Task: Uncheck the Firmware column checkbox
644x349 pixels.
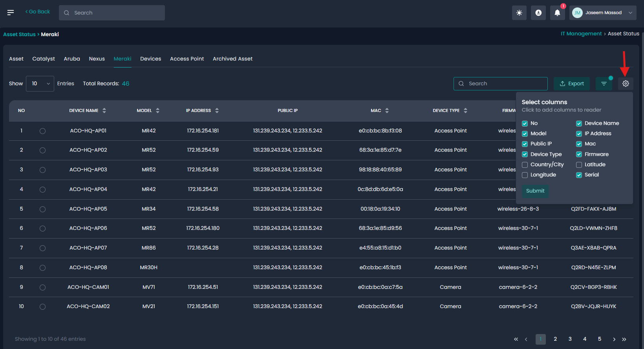Action: coord(579,154)
